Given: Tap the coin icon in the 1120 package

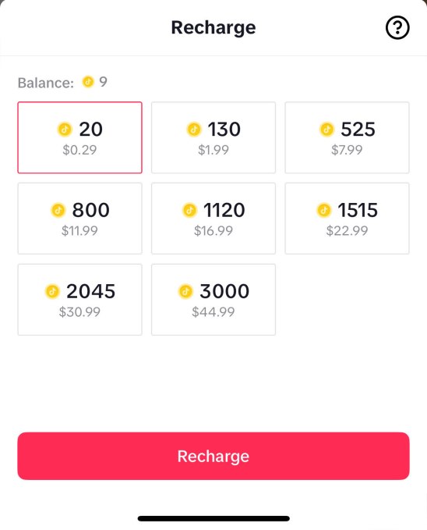Looking at the screenshot, I should coord(189,210).
